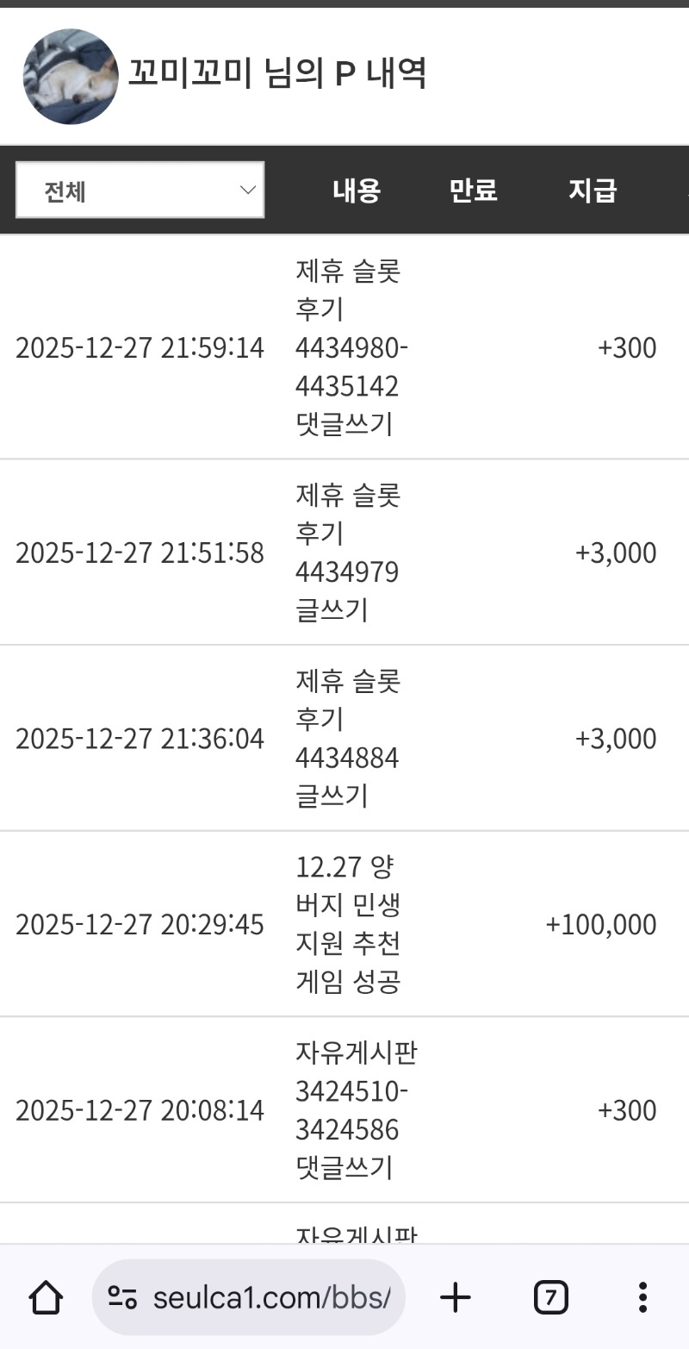Open the 자유게시판 3424510-3424586 댓글쓰기 entry
Image resolution: width=689 pixels, height=1349 pixels.
coord(355,1110)
